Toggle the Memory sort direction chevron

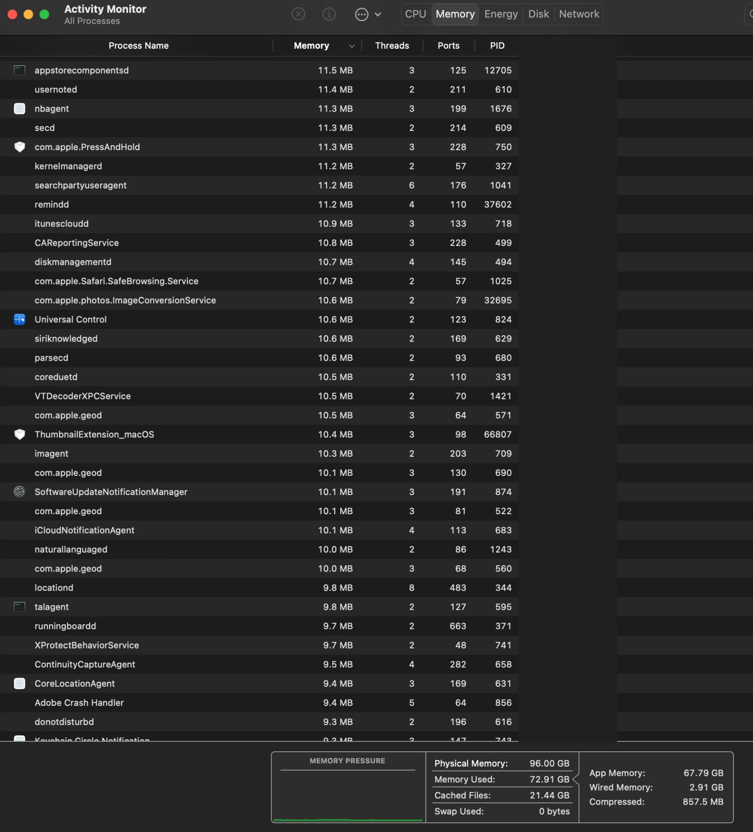(x=352, y=46)
